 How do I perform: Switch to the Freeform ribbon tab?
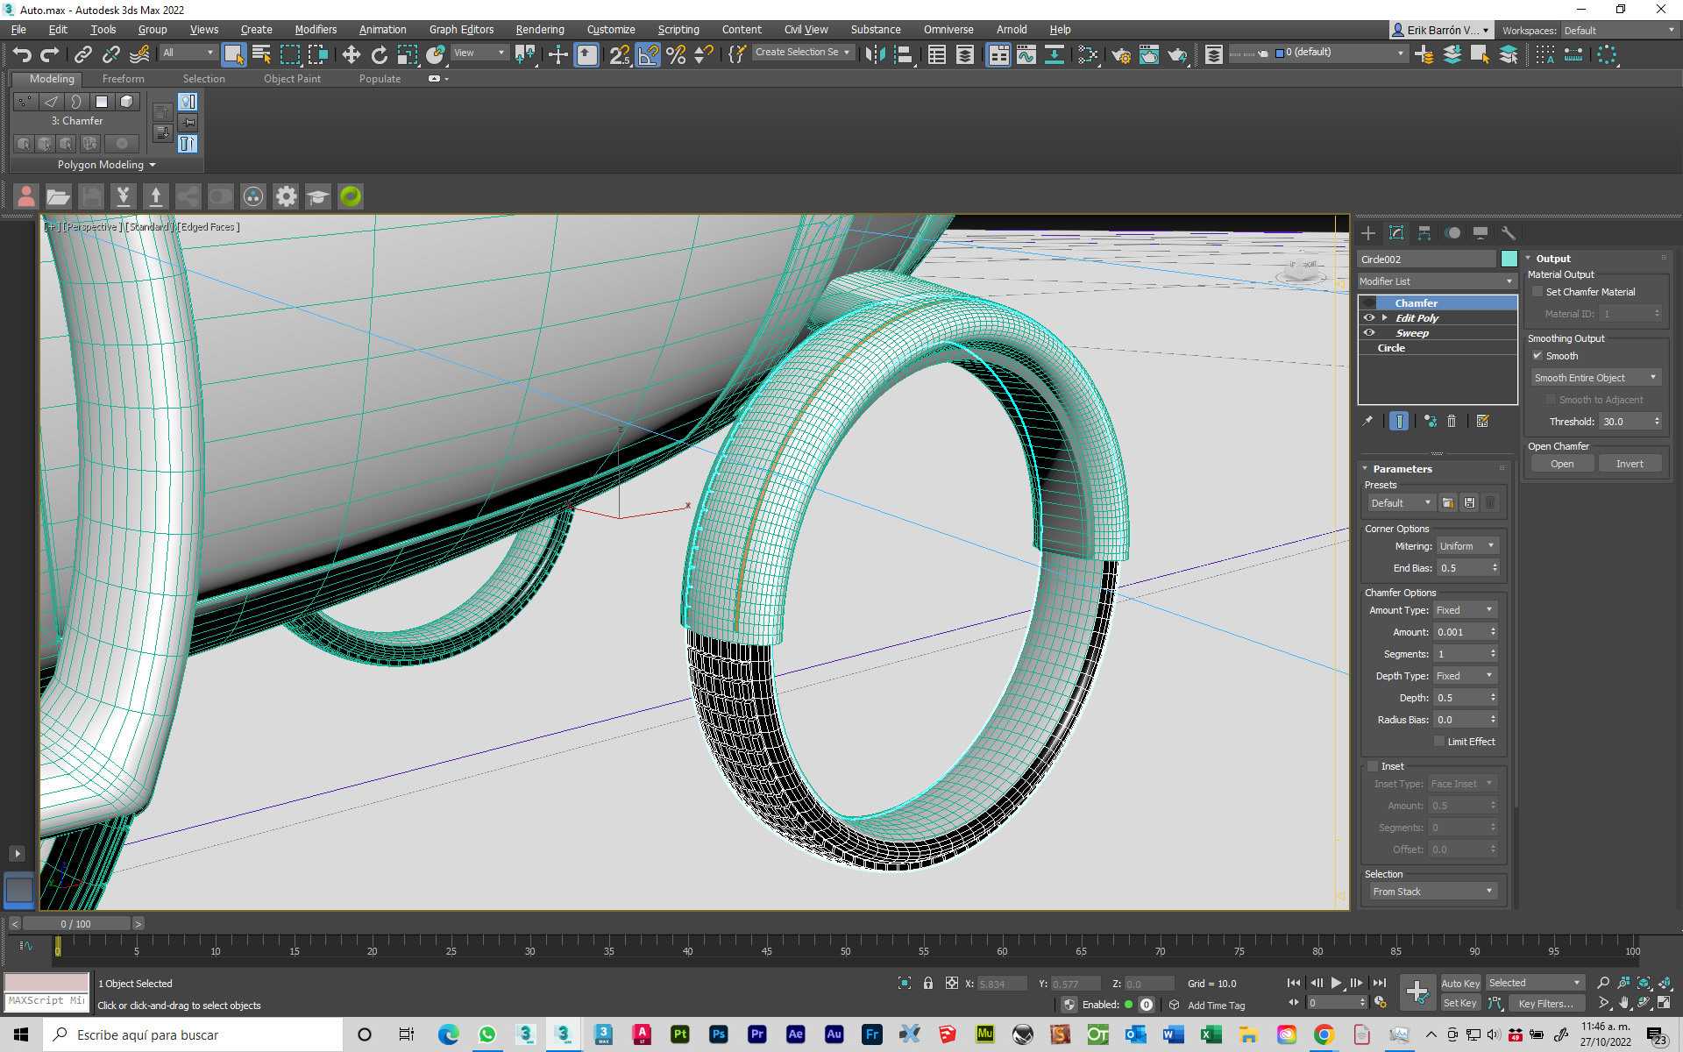click(x=123, y=79)
